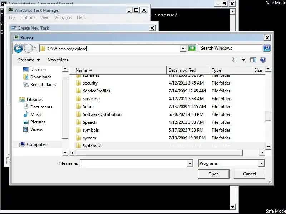Toggle the preview pane icon
This screenshot has height=214, width=286.
[x=253, y=60]
